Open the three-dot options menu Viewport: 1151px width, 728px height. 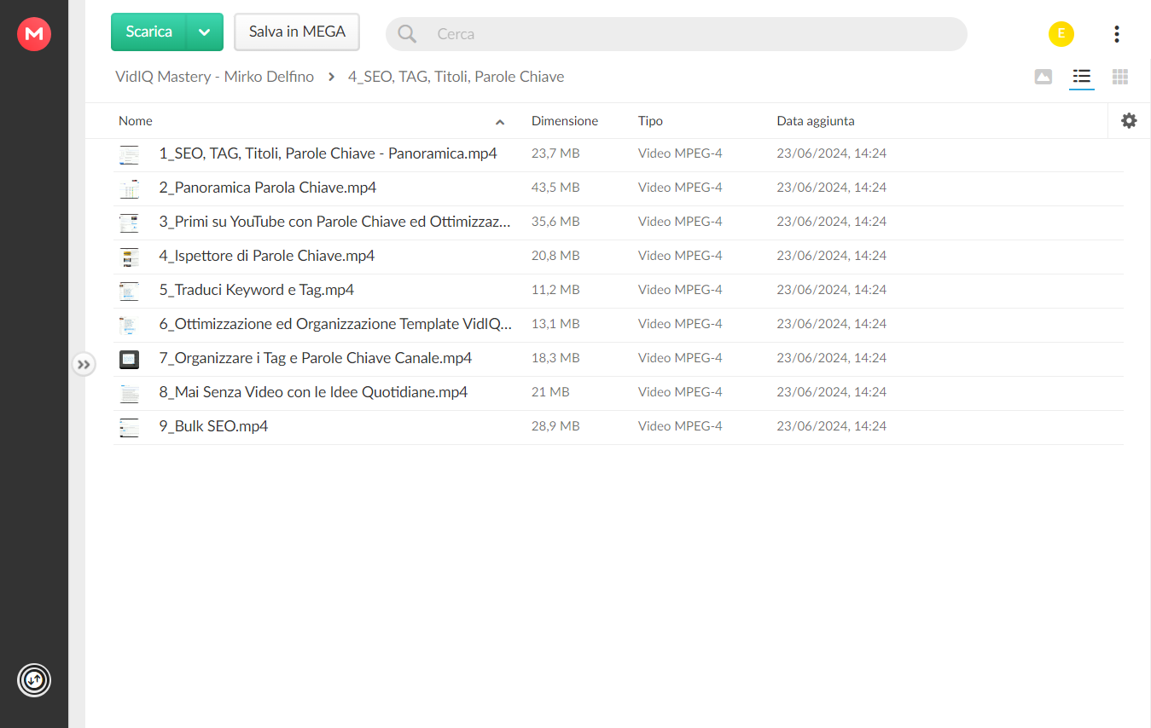pos(1117,34)
